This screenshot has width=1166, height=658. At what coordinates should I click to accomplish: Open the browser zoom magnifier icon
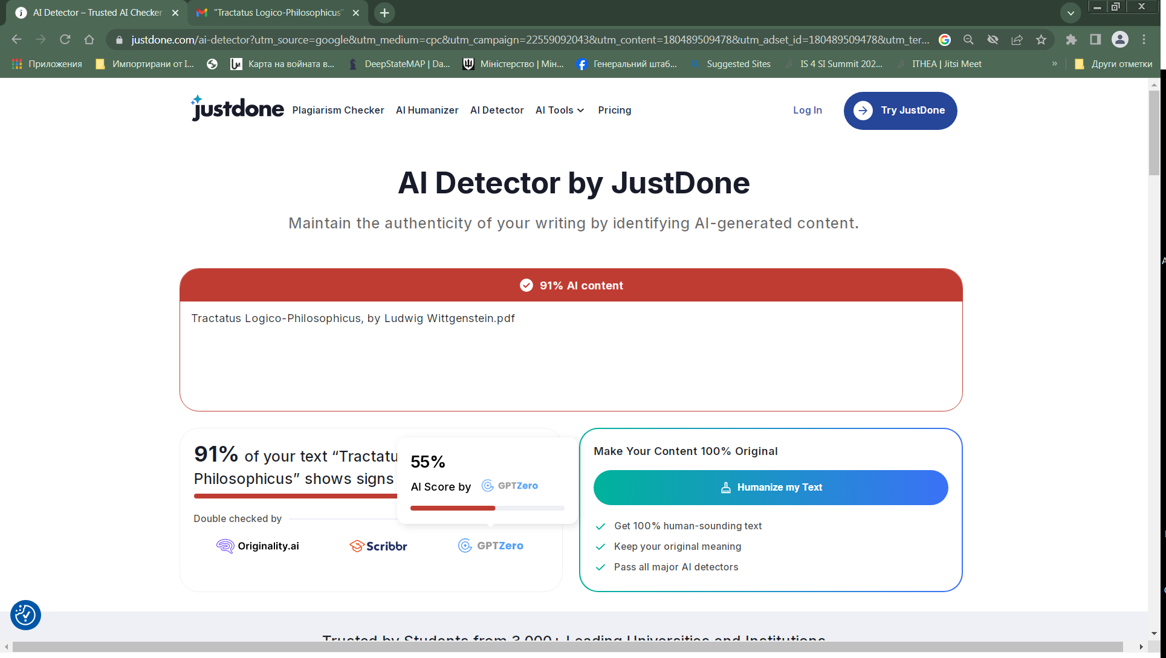[968, 40]
